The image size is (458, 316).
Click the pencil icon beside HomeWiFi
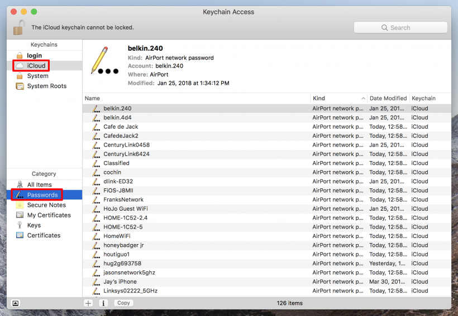[x=96, y=236]
